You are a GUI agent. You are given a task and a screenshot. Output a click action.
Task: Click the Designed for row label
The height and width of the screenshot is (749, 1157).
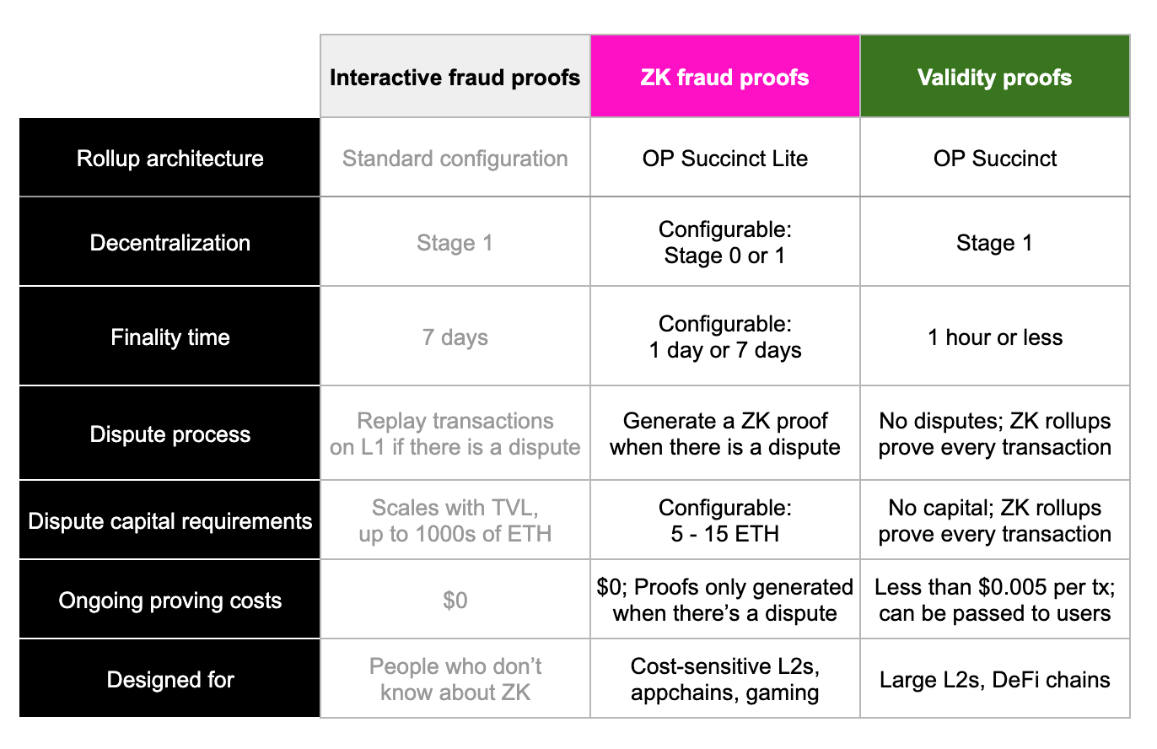(x=170, y=679)
